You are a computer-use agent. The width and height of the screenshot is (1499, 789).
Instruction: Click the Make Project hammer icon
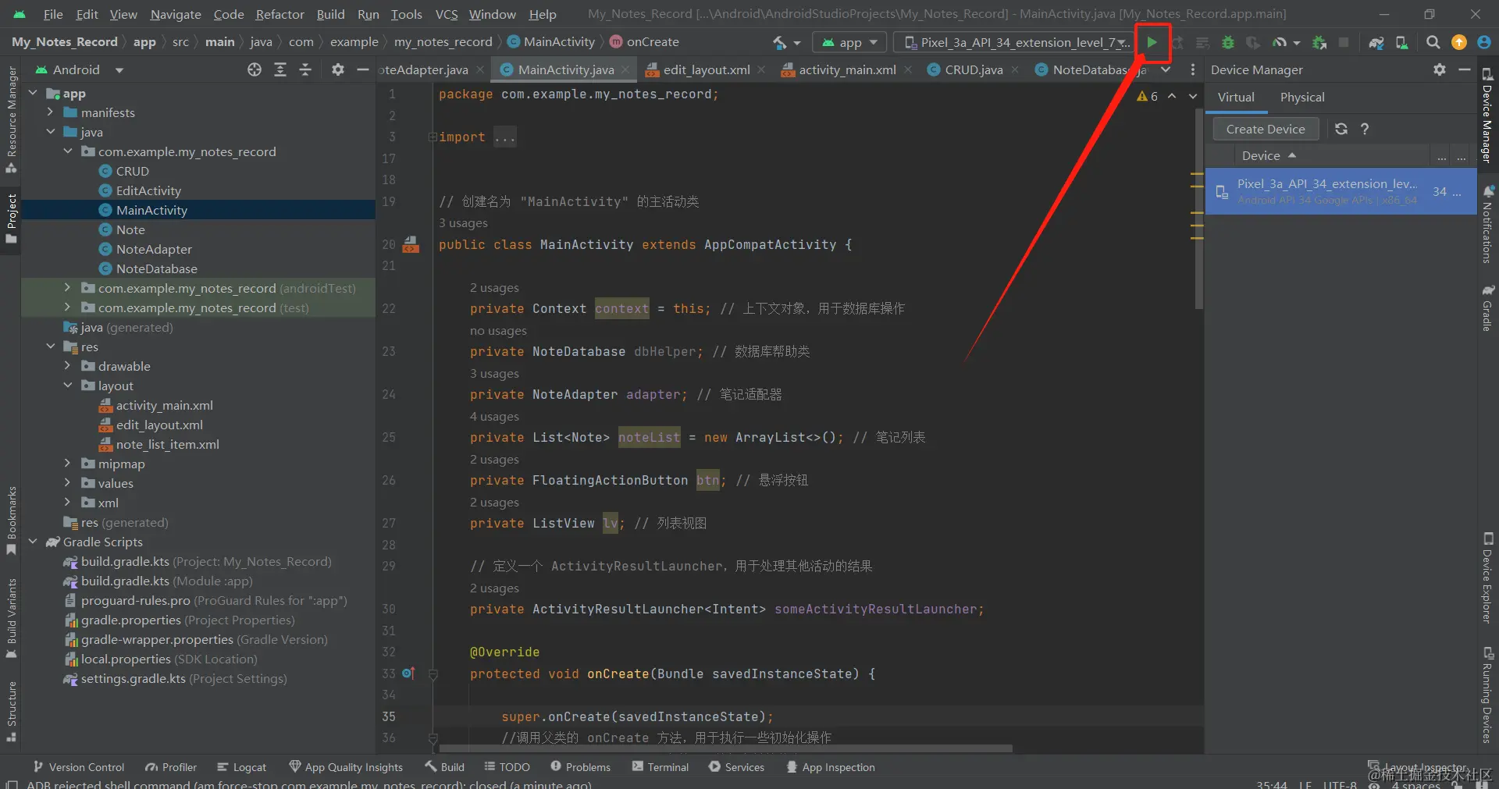779,42
